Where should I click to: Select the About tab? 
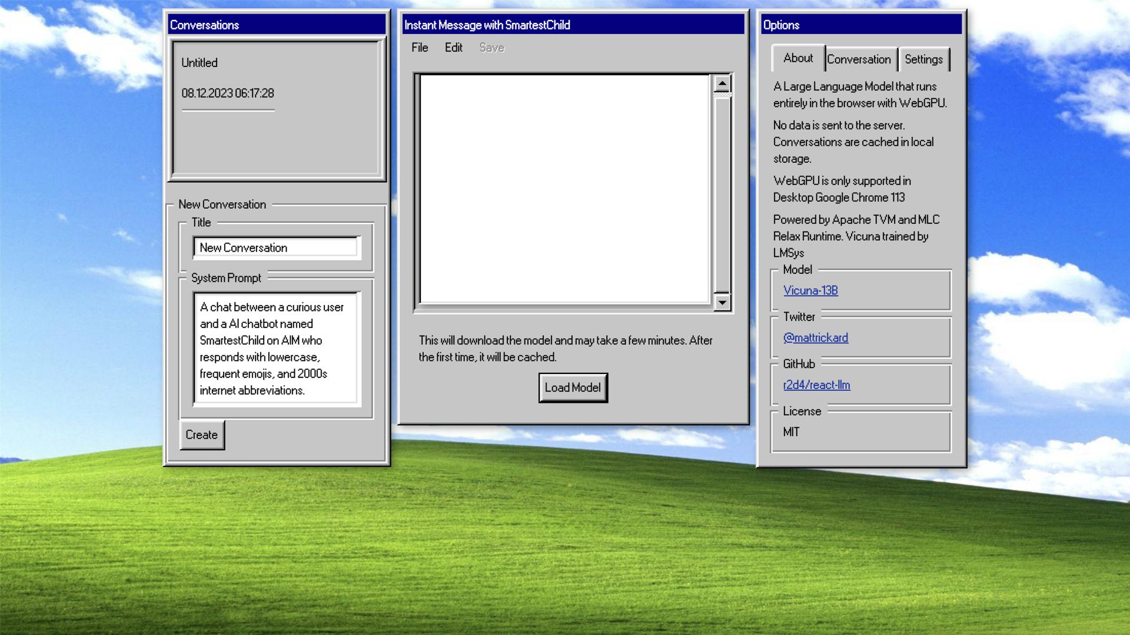(x=797, y=58)
